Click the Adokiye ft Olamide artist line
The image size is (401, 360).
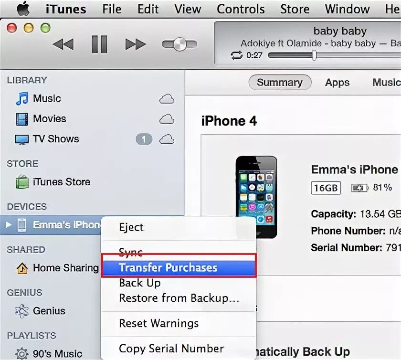coord(320,43)
